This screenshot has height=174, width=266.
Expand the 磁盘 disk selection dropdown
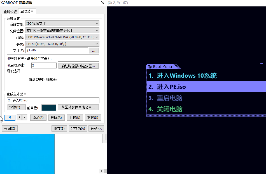97,37
